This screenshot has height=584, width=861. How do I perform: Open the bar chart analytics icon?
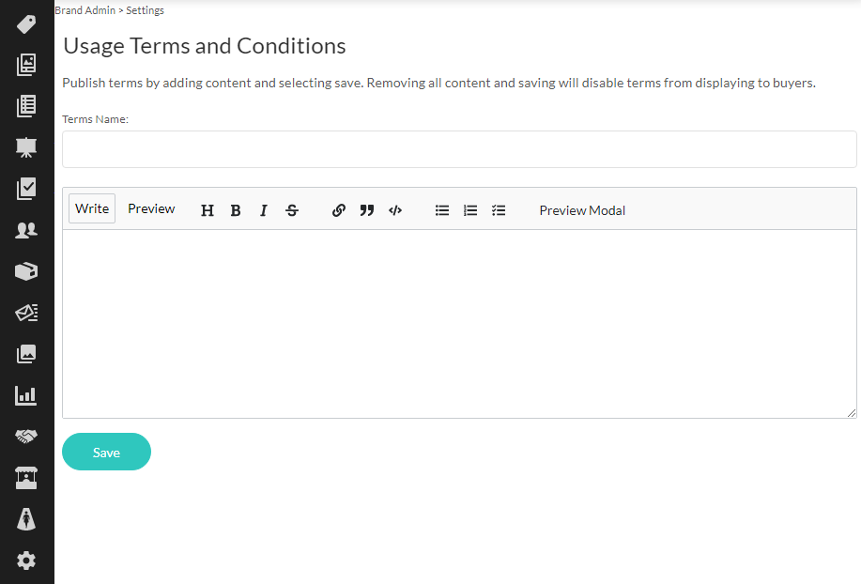tap(26, 395)
